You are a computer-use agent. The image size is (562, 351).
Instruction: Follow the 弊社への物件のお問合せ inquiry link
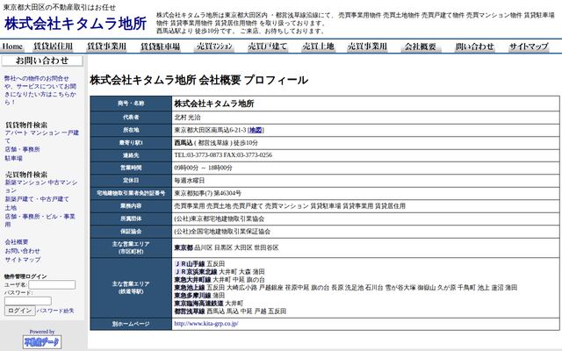click(x=40, y=90)
